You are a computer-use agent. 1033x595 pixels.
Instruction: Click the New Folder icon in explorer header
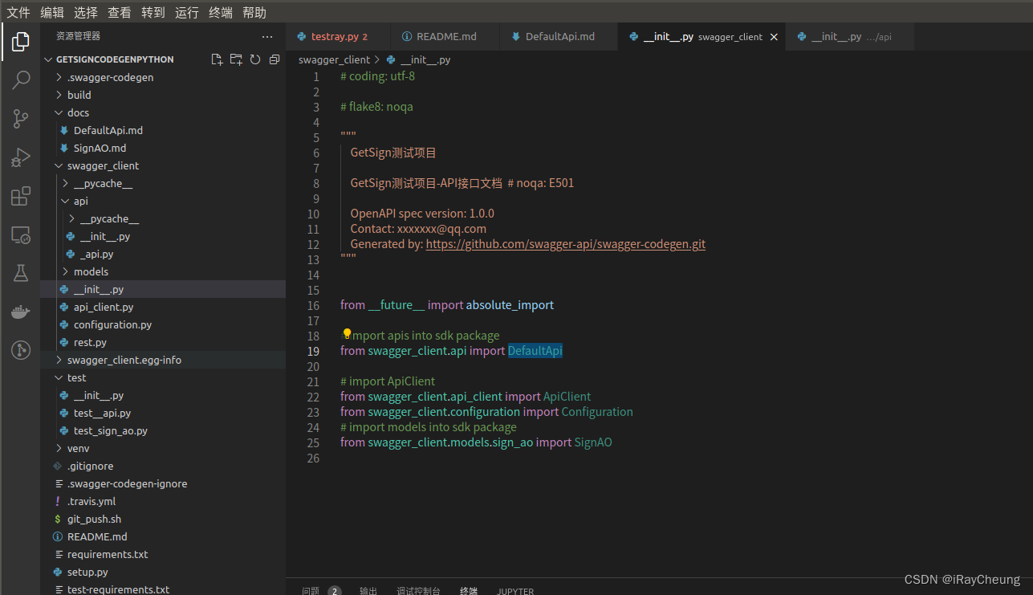click(x=236, y=59)
